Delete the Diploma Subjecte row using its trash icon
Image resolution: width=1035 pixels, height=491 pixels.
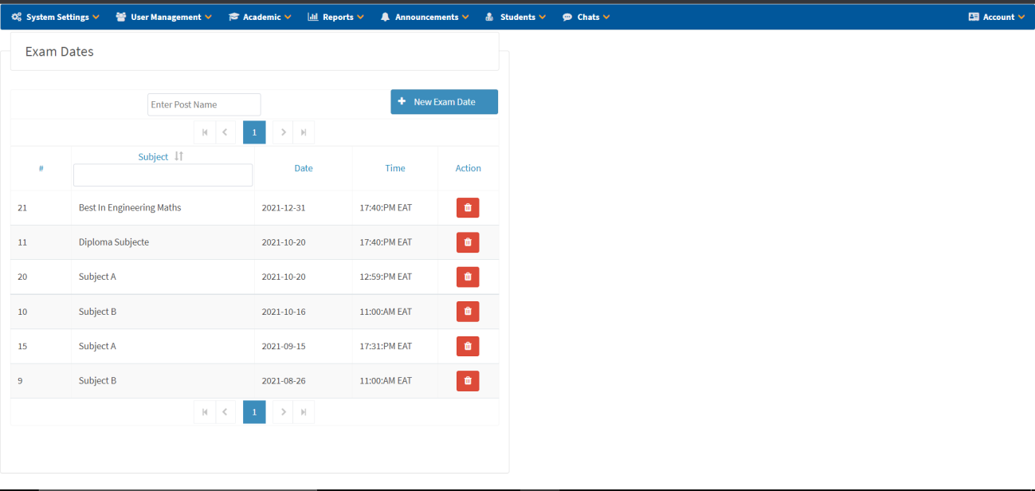click(468, 242)
